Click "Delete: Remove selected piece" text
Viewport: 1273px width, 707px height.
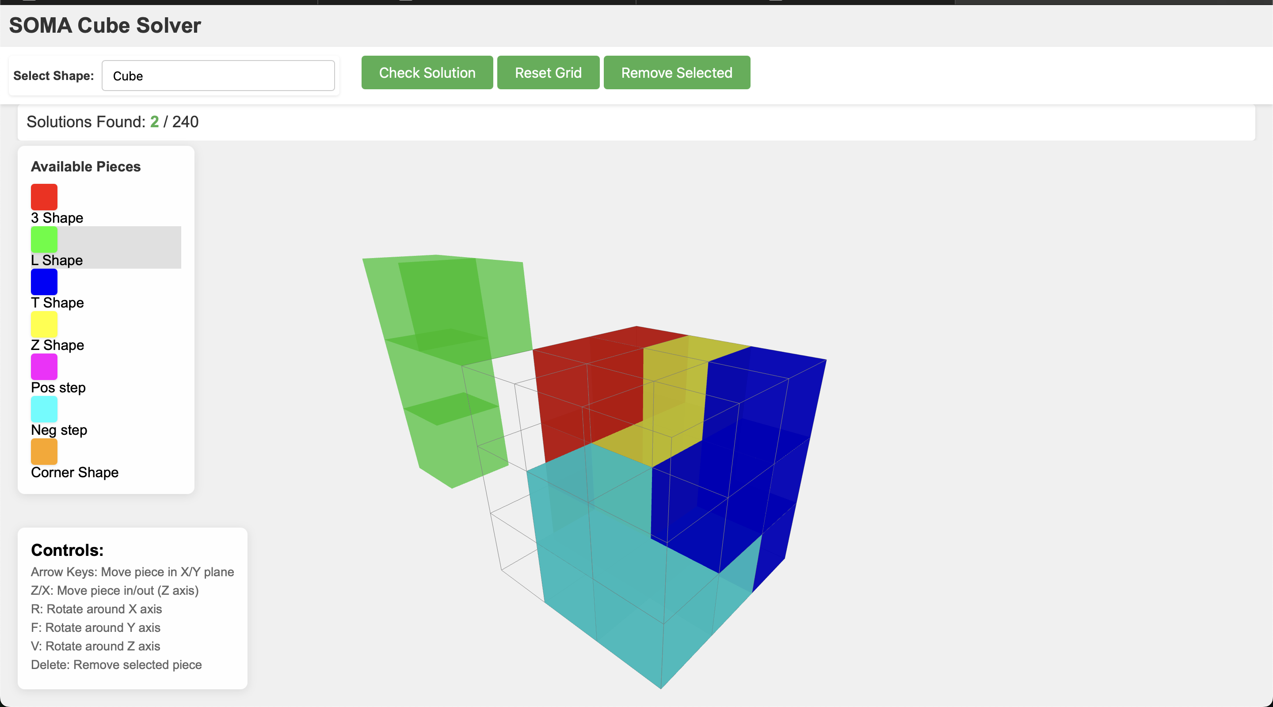click(x=116, y=665)
